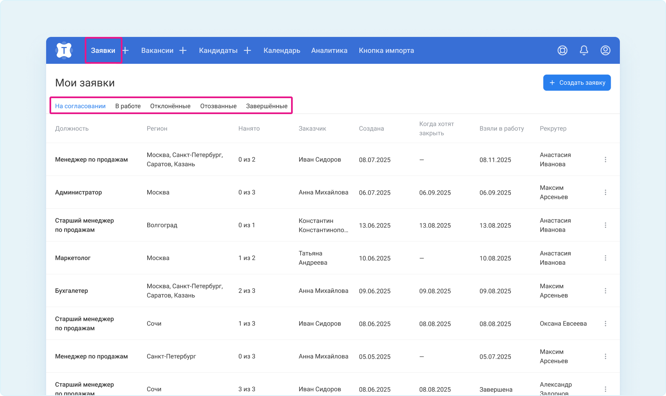
Task: Open the support lifebuoy icon
Action: tap(562, 50)
